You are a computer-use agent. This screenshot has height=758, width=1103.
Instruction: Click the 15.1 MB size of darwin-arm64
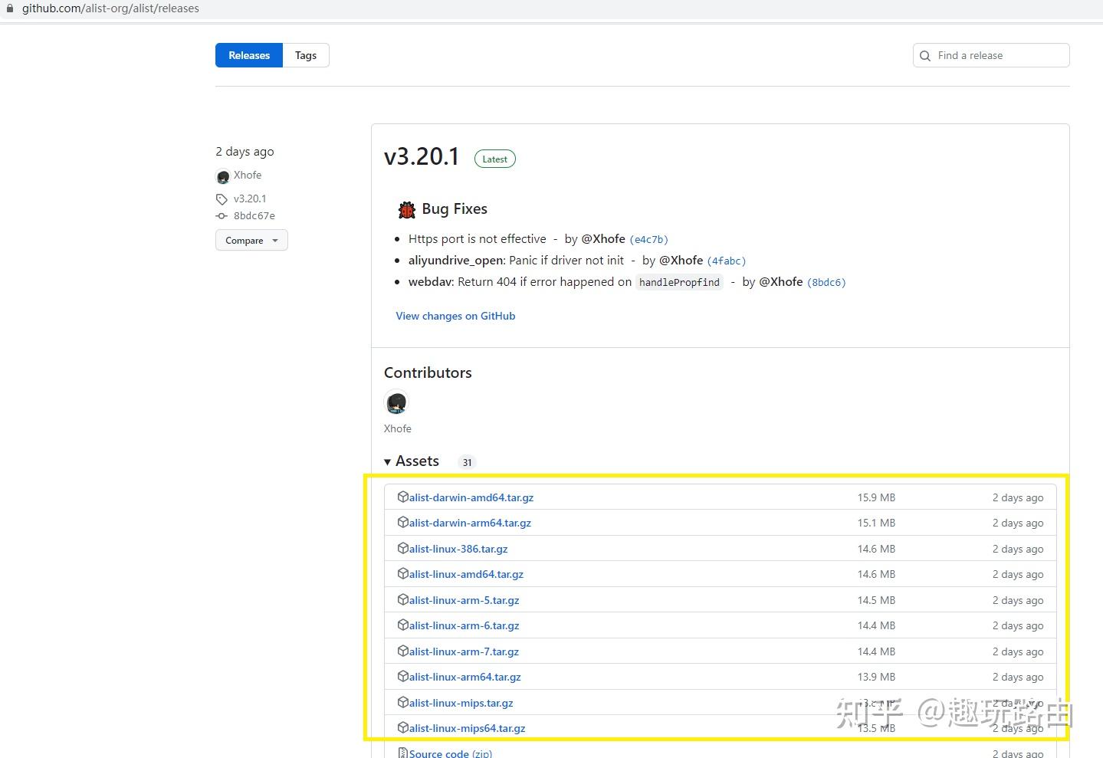(876, 523)
